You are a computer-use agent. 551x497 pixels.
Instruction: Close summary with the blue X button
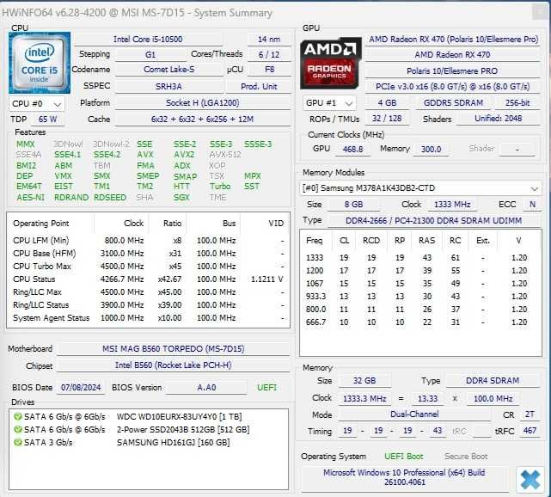click(530, 479)
